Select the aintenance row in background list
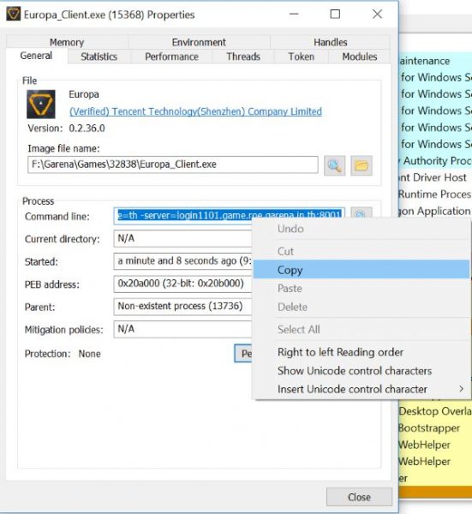The width and height of the screenshot is (472, 514). pos(435,61)
